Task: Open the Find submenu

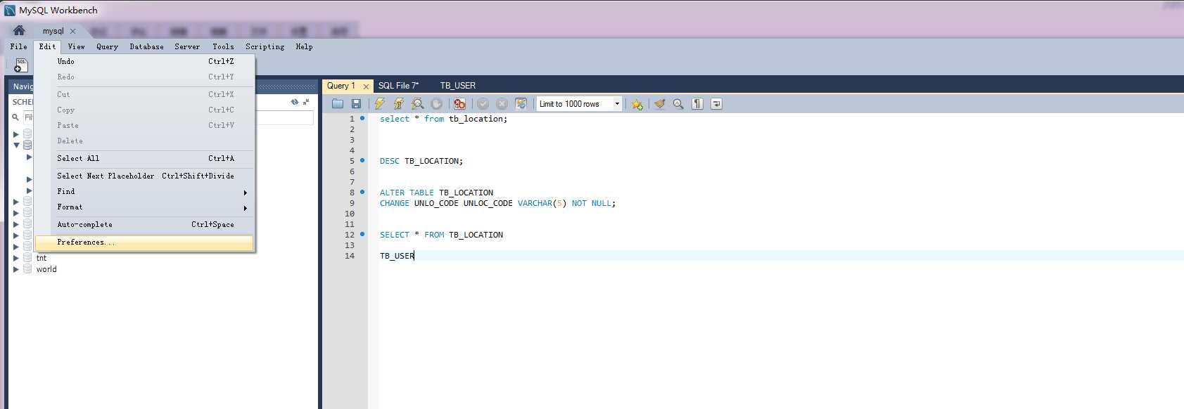Action: [144, 192]
